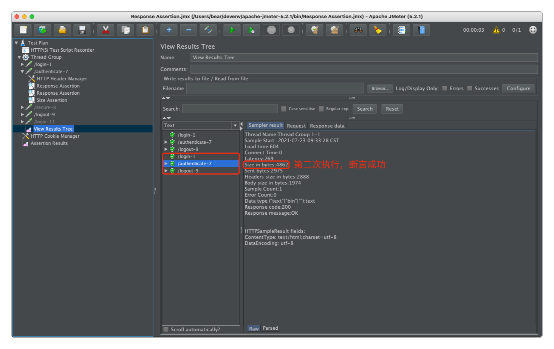Image resolution: width=554 pixels, height=349 pixels.
Task: Click the 'Size in bytes:4862' line
Action: coord(266,165)
